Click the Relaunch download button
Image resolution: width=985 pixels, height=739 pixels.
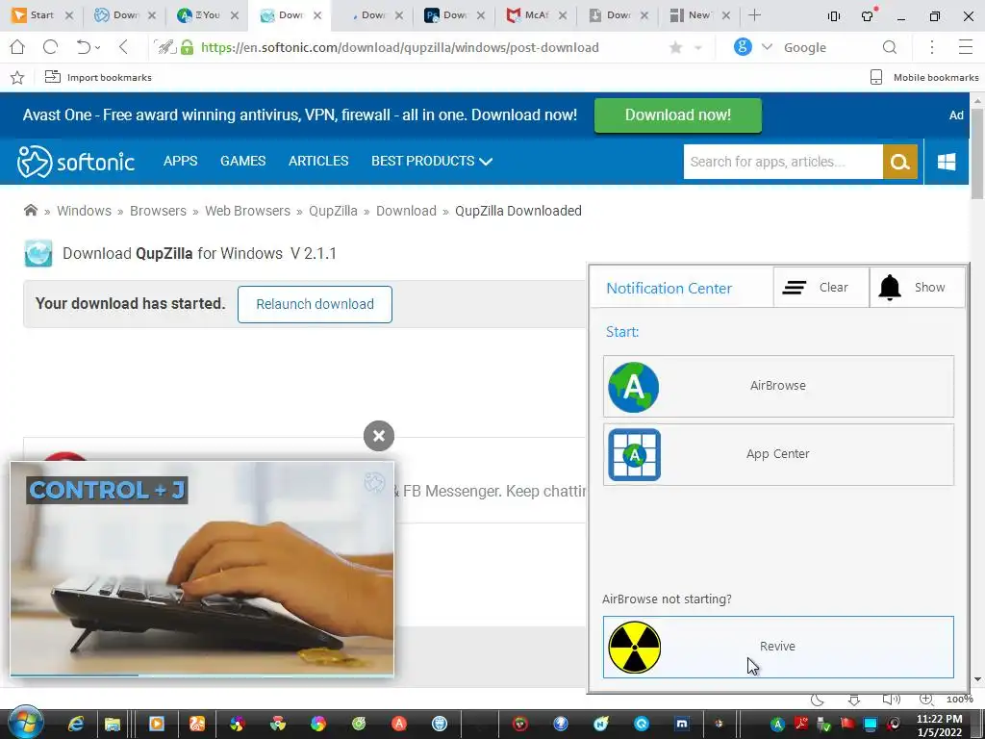(x=315, y=304)
